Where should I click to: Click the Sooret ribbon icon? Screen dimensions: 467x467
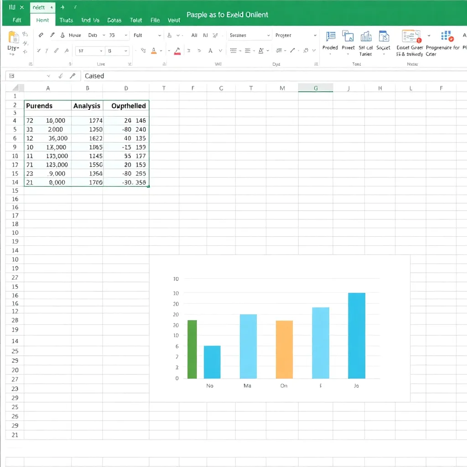pos(383,37)
